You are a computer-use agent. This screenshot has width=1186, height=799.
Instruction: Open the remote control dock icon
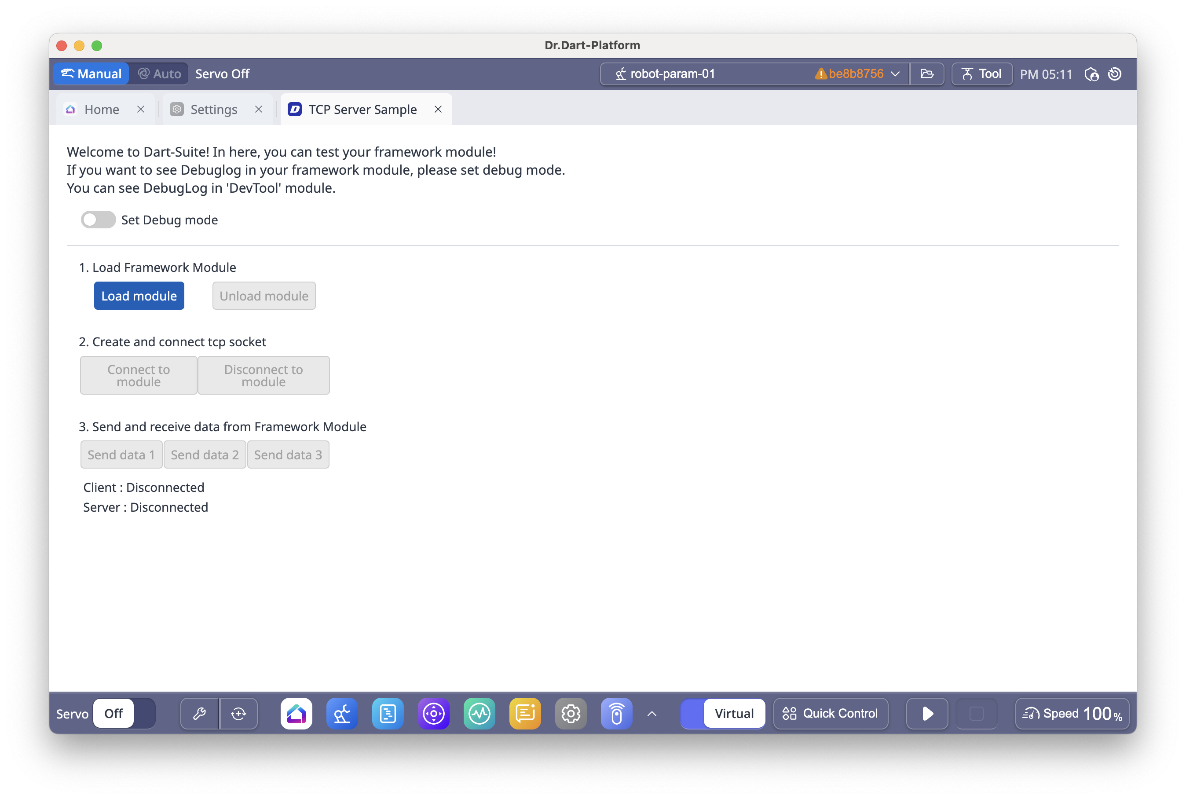point(616,713)
